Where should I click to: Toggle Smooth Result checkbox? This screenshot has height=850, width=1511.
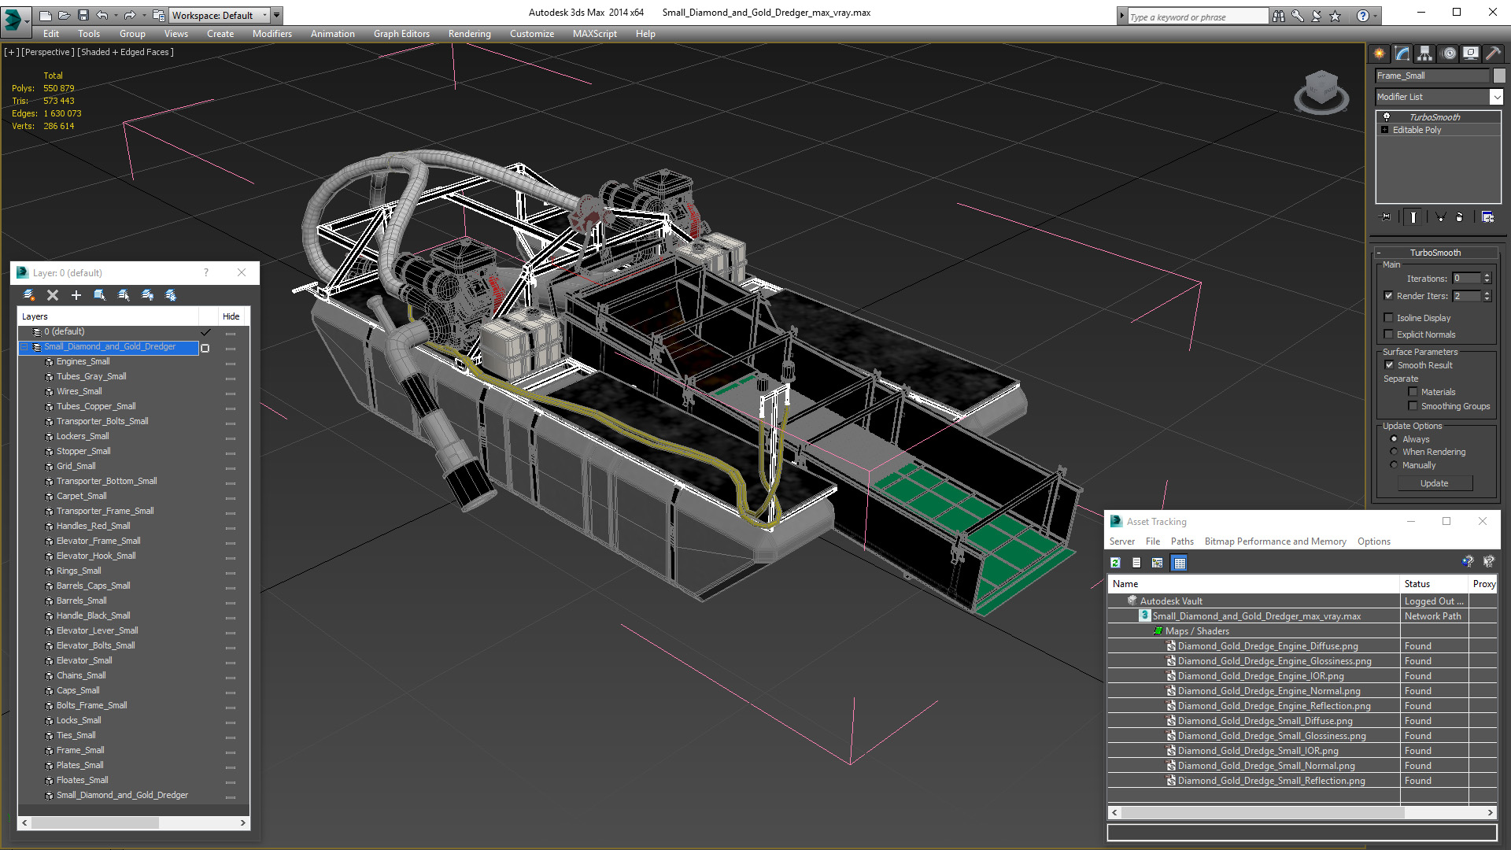(x=1389, y=365)
